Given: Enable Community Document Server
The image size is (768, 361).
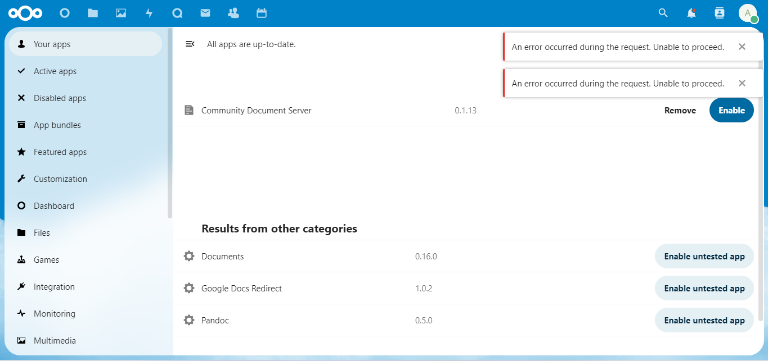Looking at the screenshot, I should 731,111.
